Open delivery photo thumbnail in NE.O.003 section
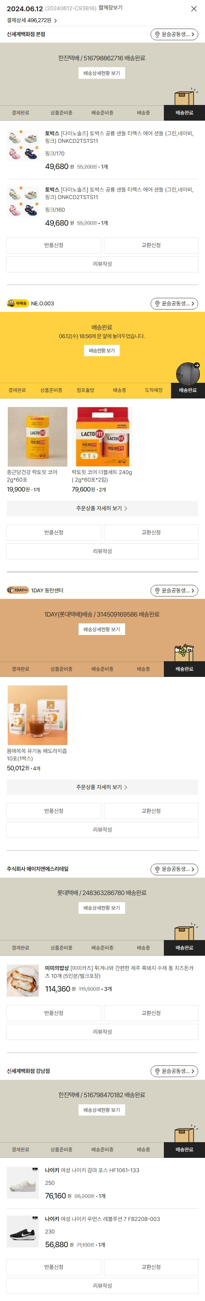 [188, 374]
